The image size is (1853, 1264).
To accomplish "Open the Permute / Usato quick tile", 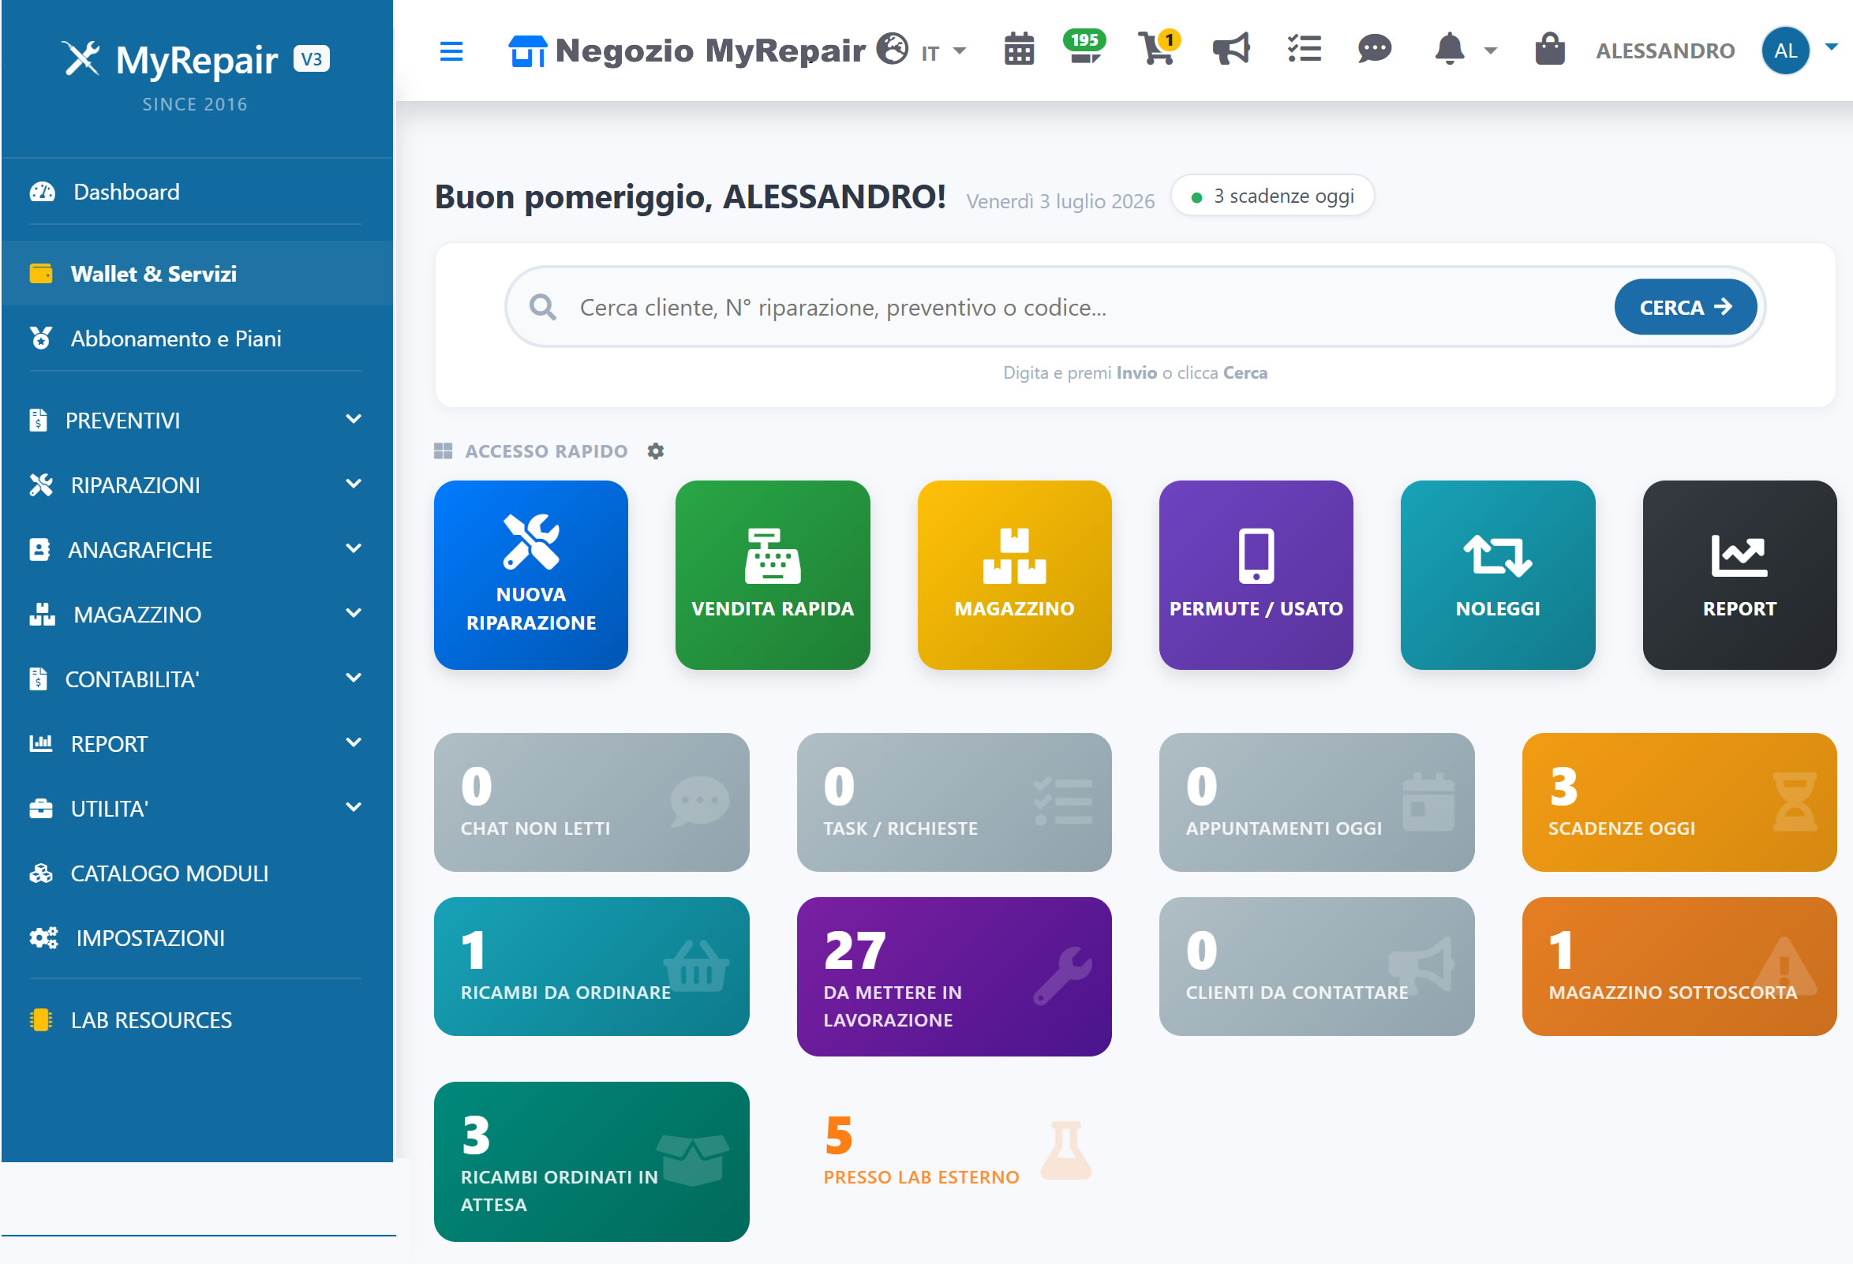I will 1256,574.
